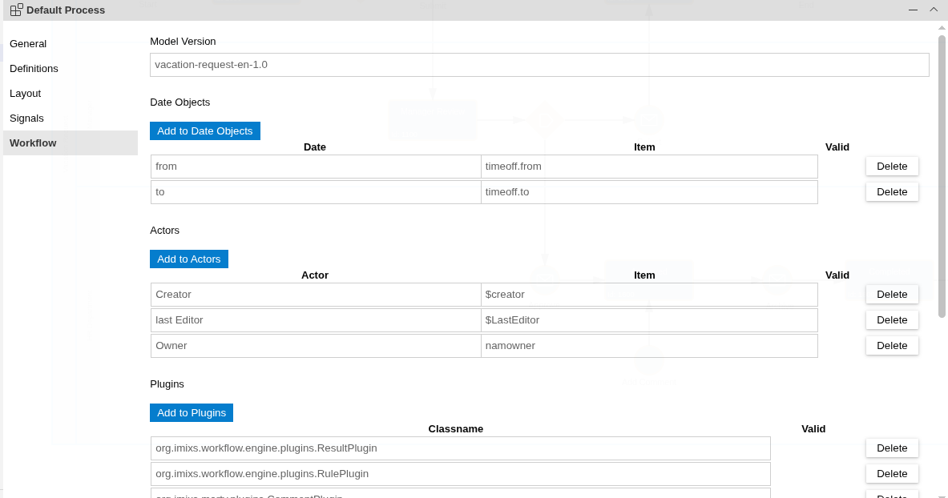Remove the ResultPlugin entry

coord(891,448)
